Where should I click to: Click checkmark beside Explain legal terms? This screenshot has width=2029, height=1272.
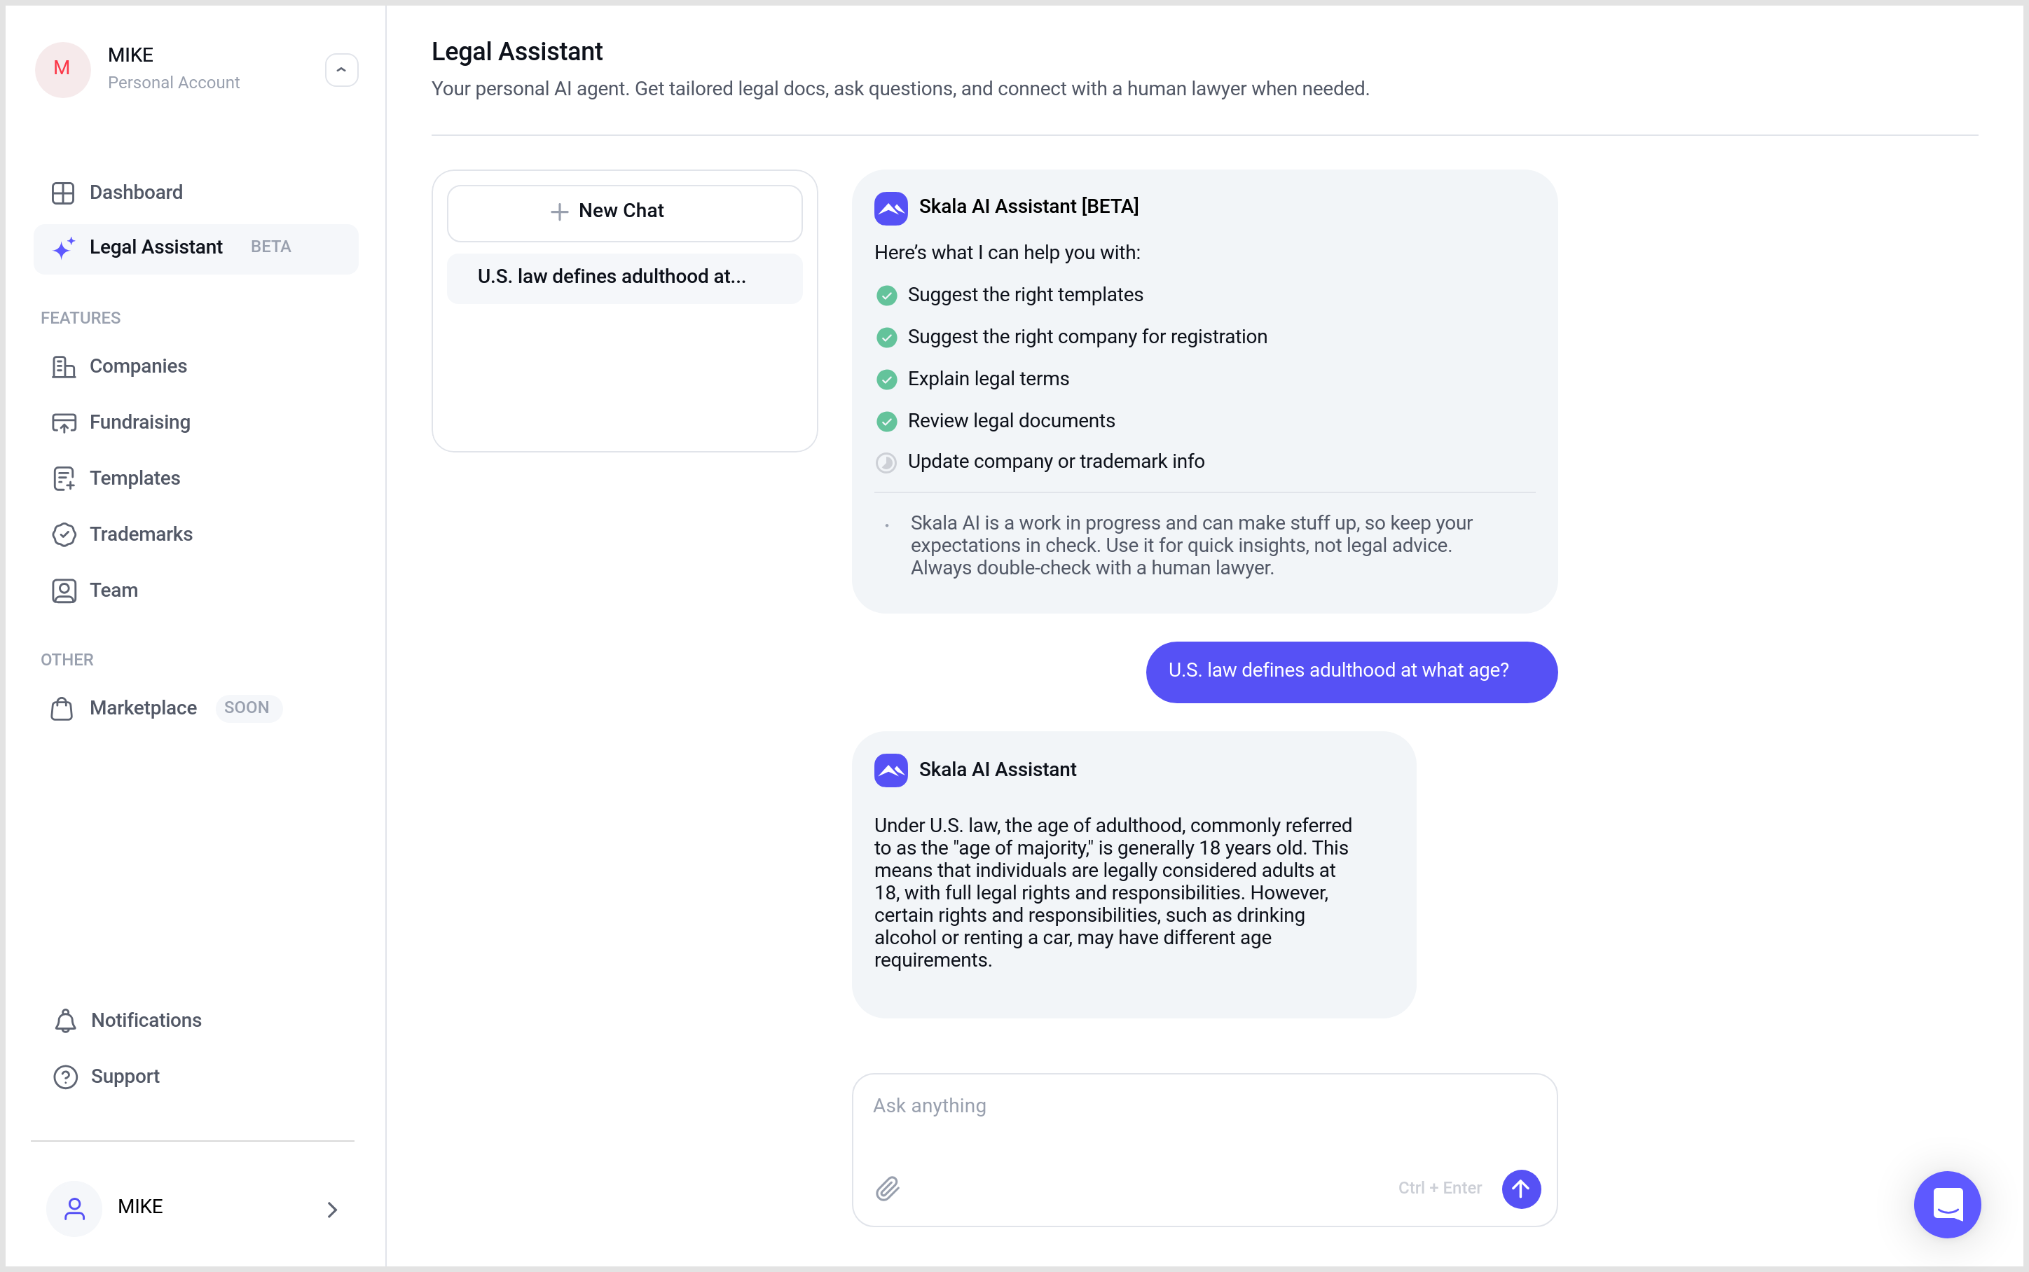pos(886,380)
